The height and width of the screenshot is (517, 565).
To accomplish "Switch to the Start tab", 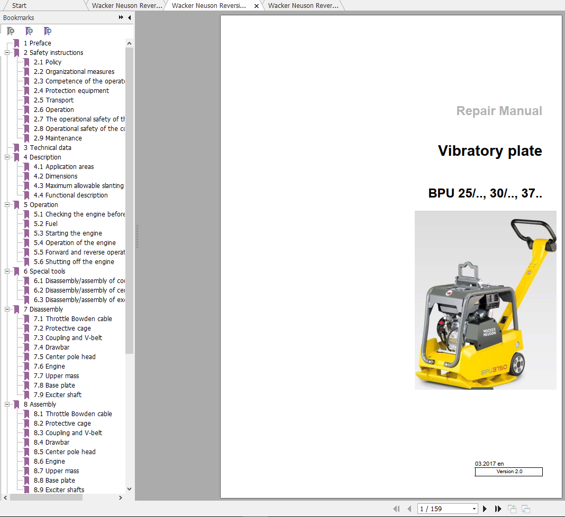I will pos(19,5).
